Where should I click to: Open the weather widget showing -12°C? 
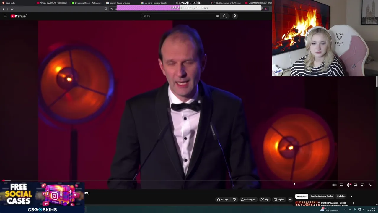(x=330, y=209)
